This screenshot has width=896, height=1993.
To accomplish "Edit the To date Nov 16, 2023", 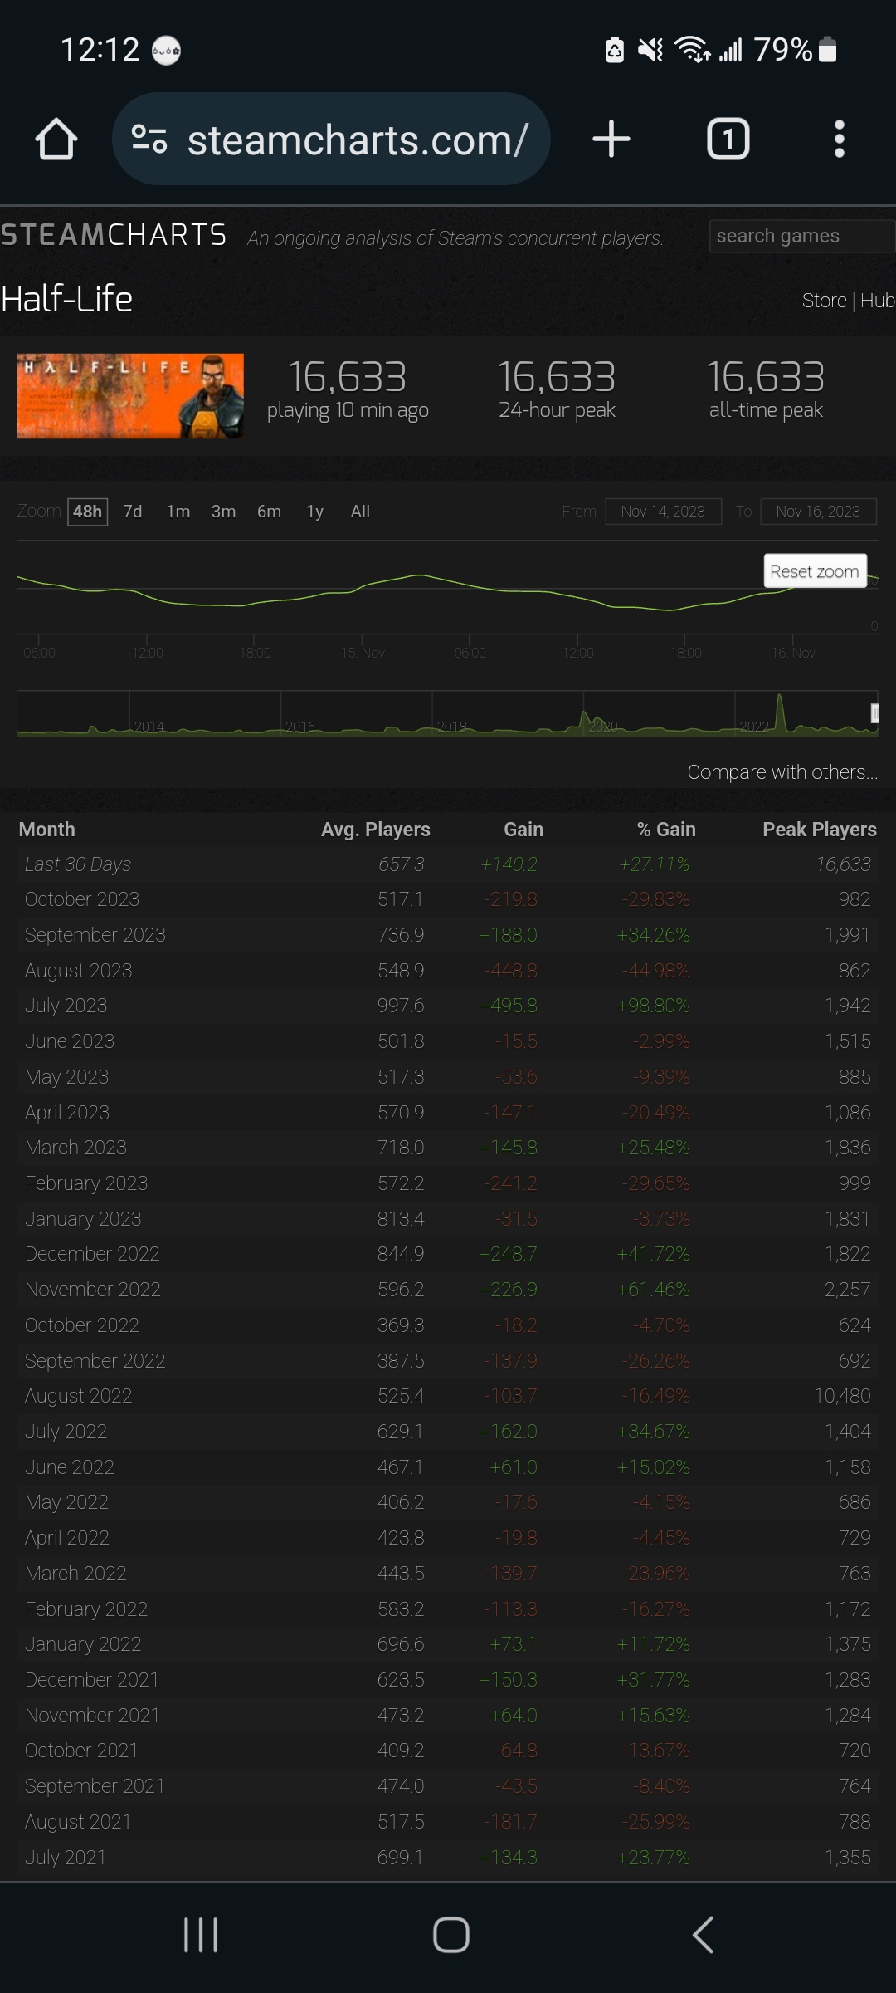I will (818, 512).
